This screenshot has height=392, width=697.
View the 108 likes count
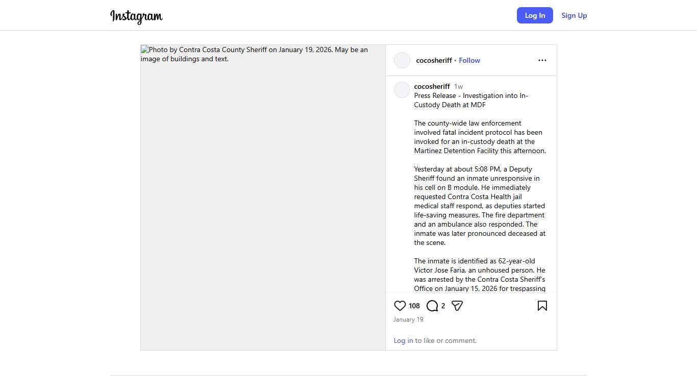pyautogui.click(x=414, y=306)
